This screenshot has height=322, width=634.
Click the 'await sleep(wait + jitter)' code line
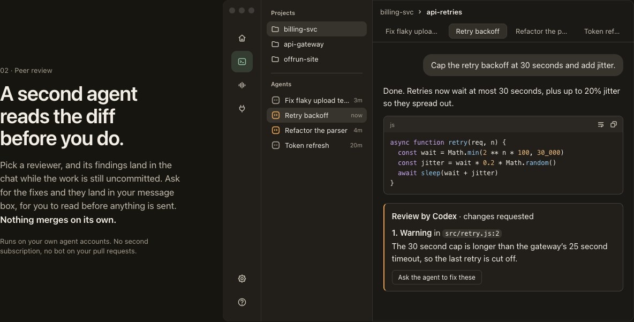(448, 173)
